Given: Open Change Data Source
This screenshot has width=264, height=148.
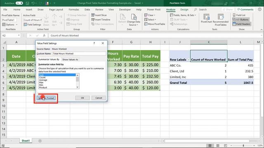Looking at the screenshot, I should click(x=134, y=20).
